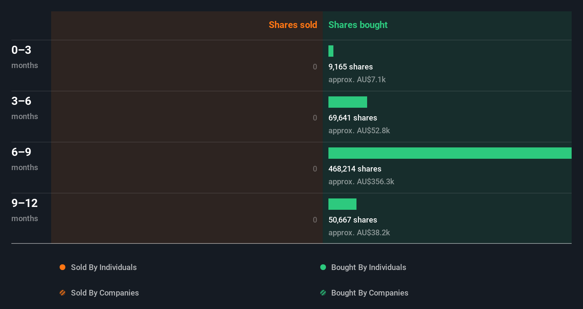Click the approx. AU$7.1k amount
The height and width of the screenshot is (309, 583).
click(357, 80)
